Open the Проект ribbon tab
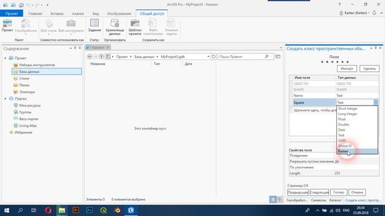Screen dimensions: 385x216 point(11,13)
